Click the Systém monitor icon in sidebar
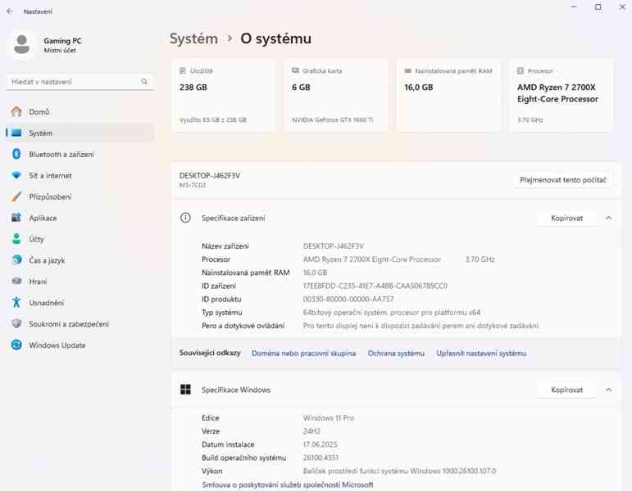Viewport: 632px width, 491px height. click(16, 133)
